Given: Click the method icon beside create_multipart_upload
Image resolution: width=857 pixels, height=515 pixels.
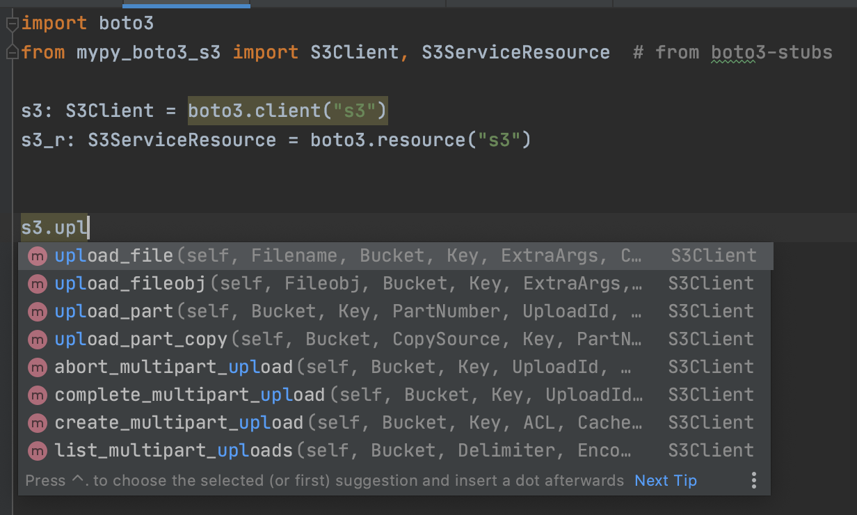Looking at the screenshot, I should pos(37,423).
